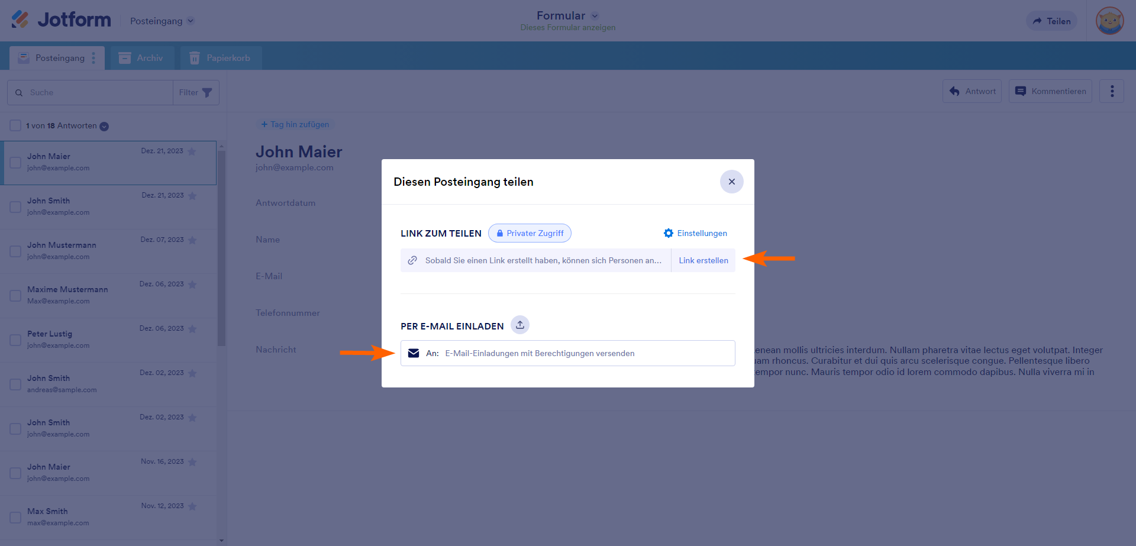
Task: Open Einstellungen in share dialog
Action: tap(696, 233)
